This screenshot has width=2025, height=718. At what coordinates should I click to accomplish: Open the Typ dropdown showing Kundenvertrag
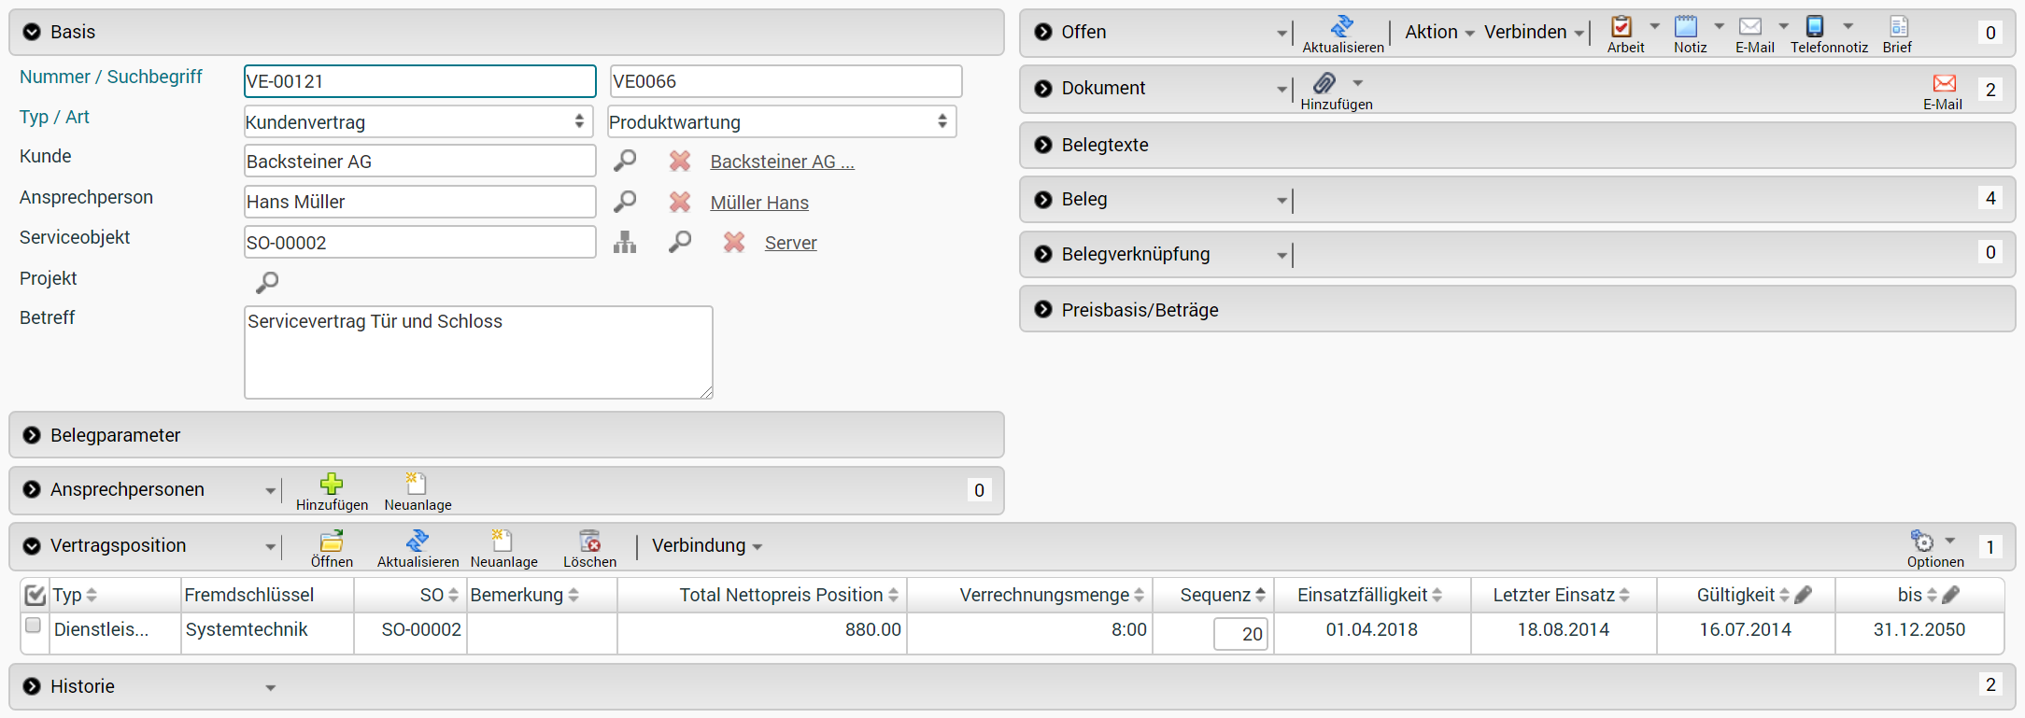418,121
